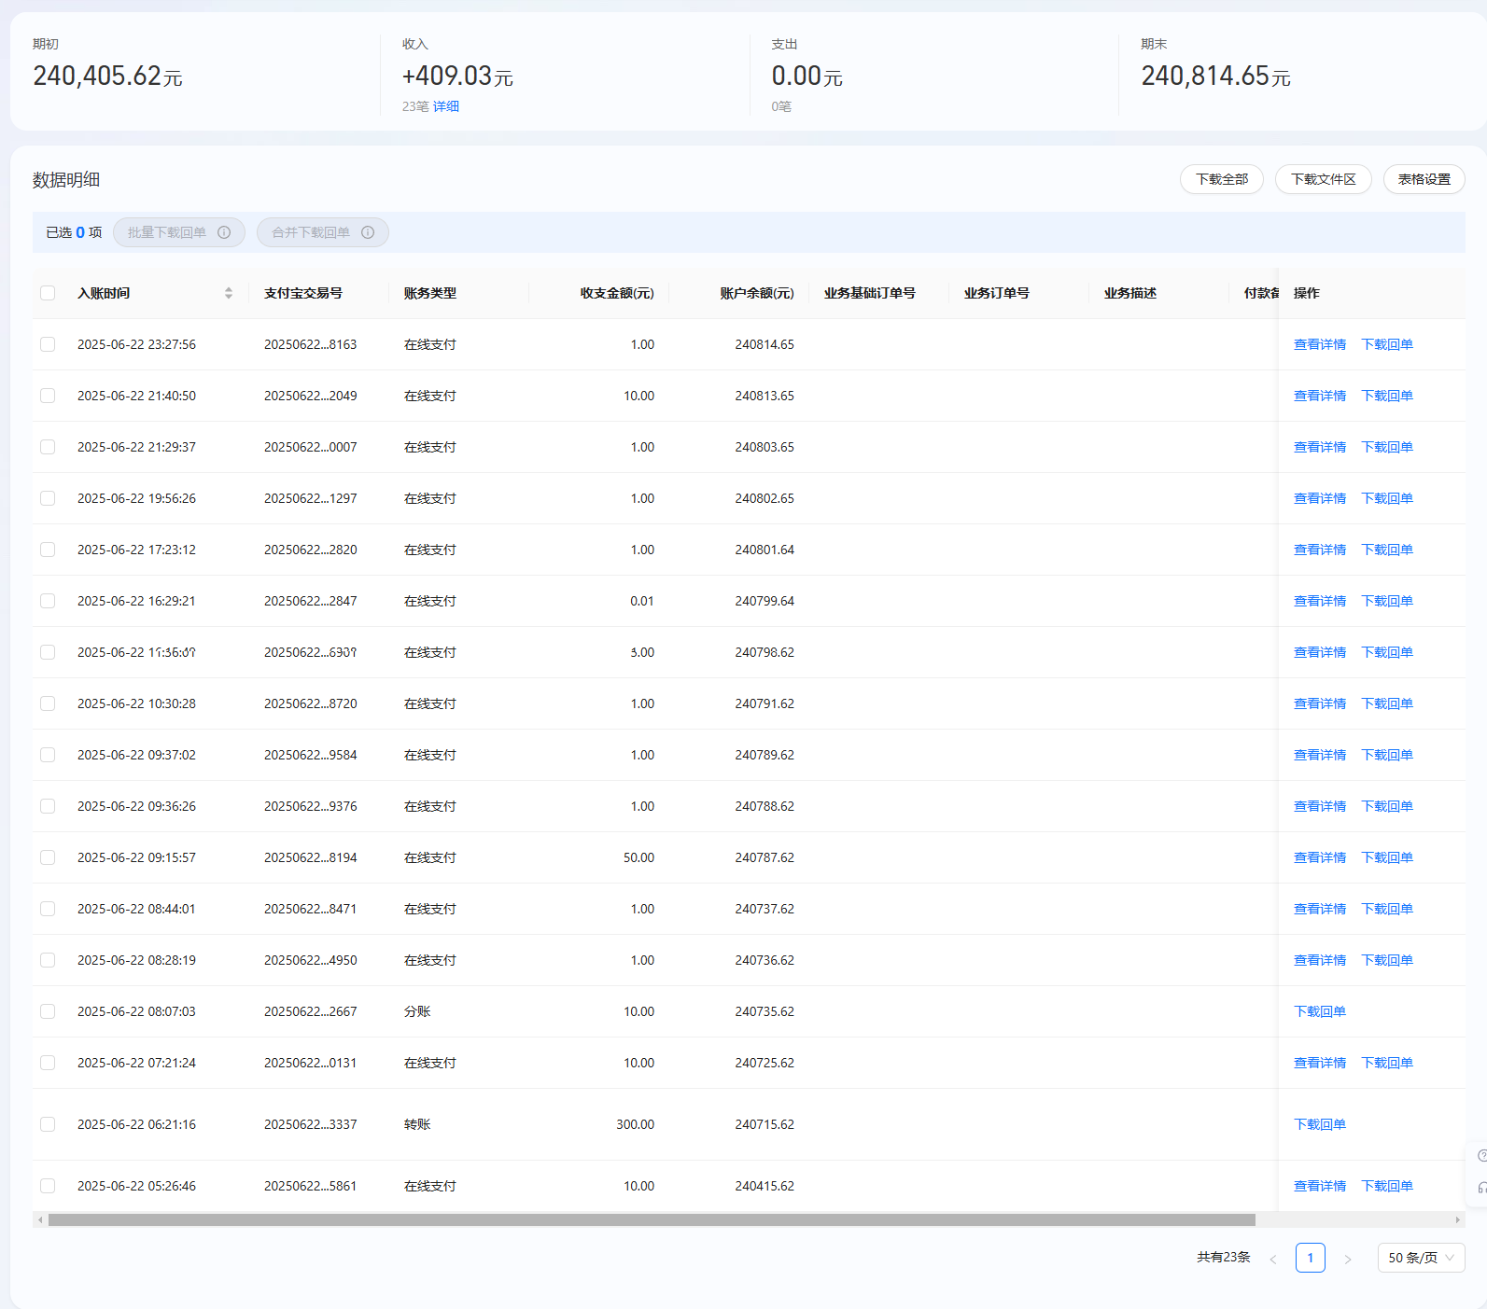
Task: Click 业务描述 column header
Action: coord(1130,293)
